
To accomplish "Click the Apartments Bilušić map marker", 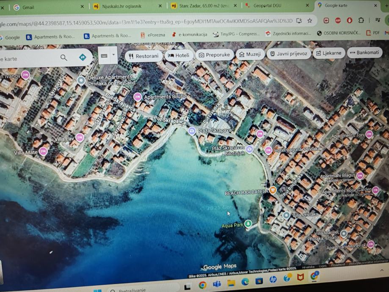I will click(137, 97).
